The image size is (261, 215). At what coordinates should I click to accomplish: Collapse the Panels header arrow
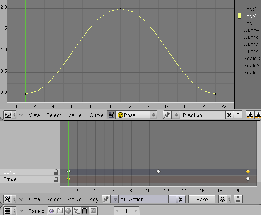coord(21,211)
